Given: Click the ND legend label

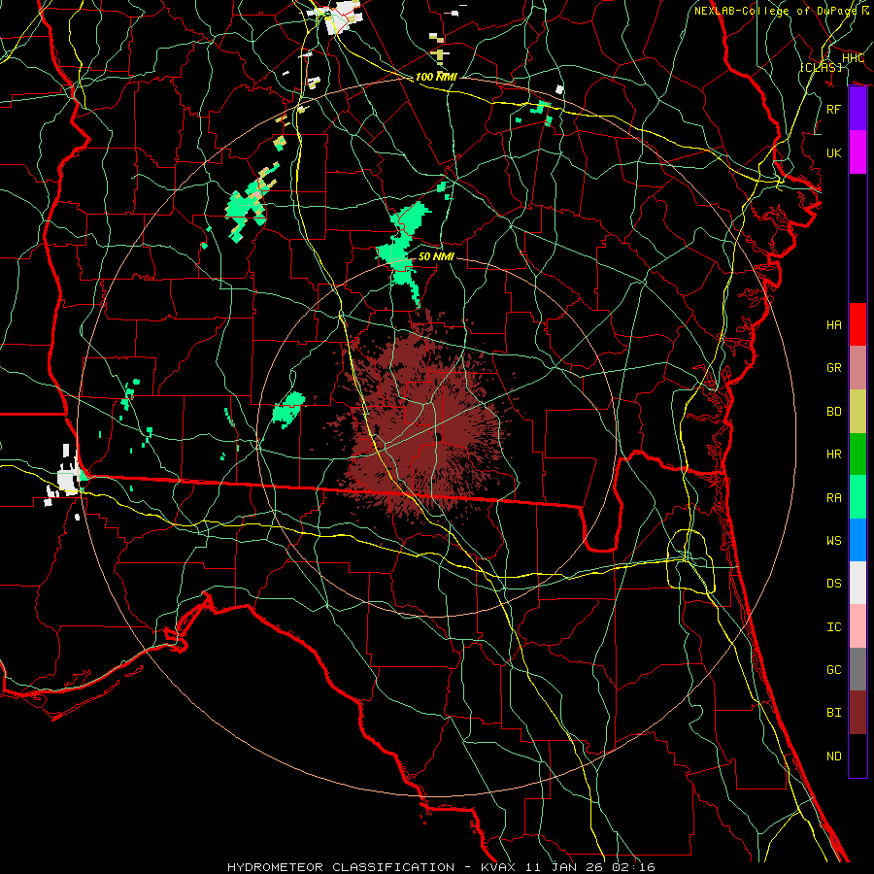Looking at the screenshot, I should (834, 756).
